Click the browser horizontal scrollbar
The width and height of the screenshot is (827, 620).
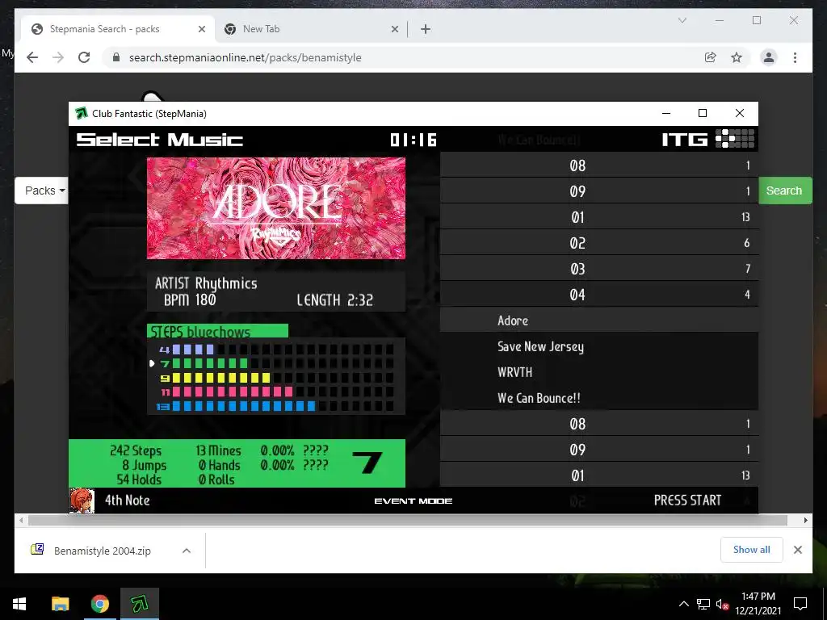[x=407, y=521]
